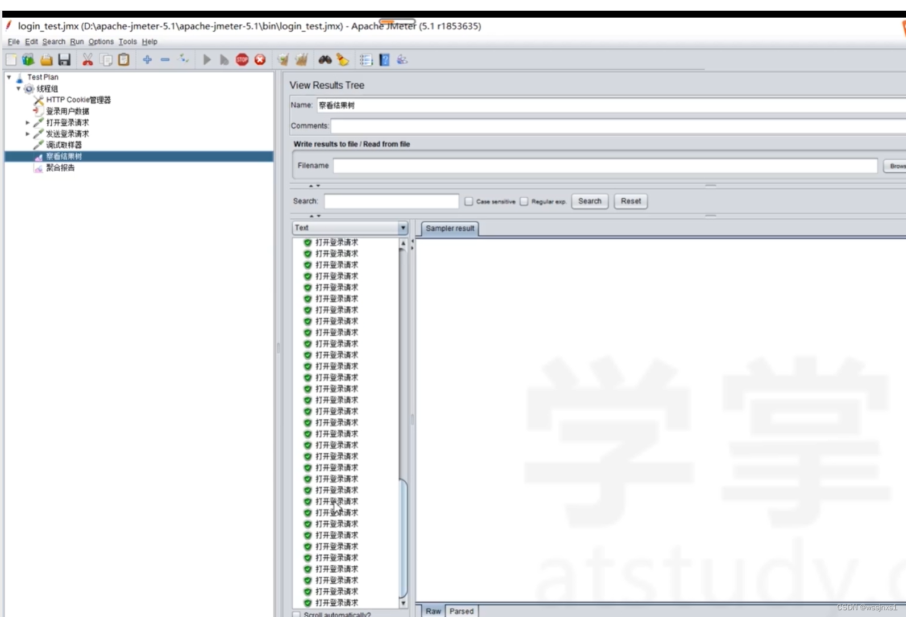Click the Toggle enable/disable icon
The height and width of the screenshot is (617, 906).
click(x=184, y=59)
